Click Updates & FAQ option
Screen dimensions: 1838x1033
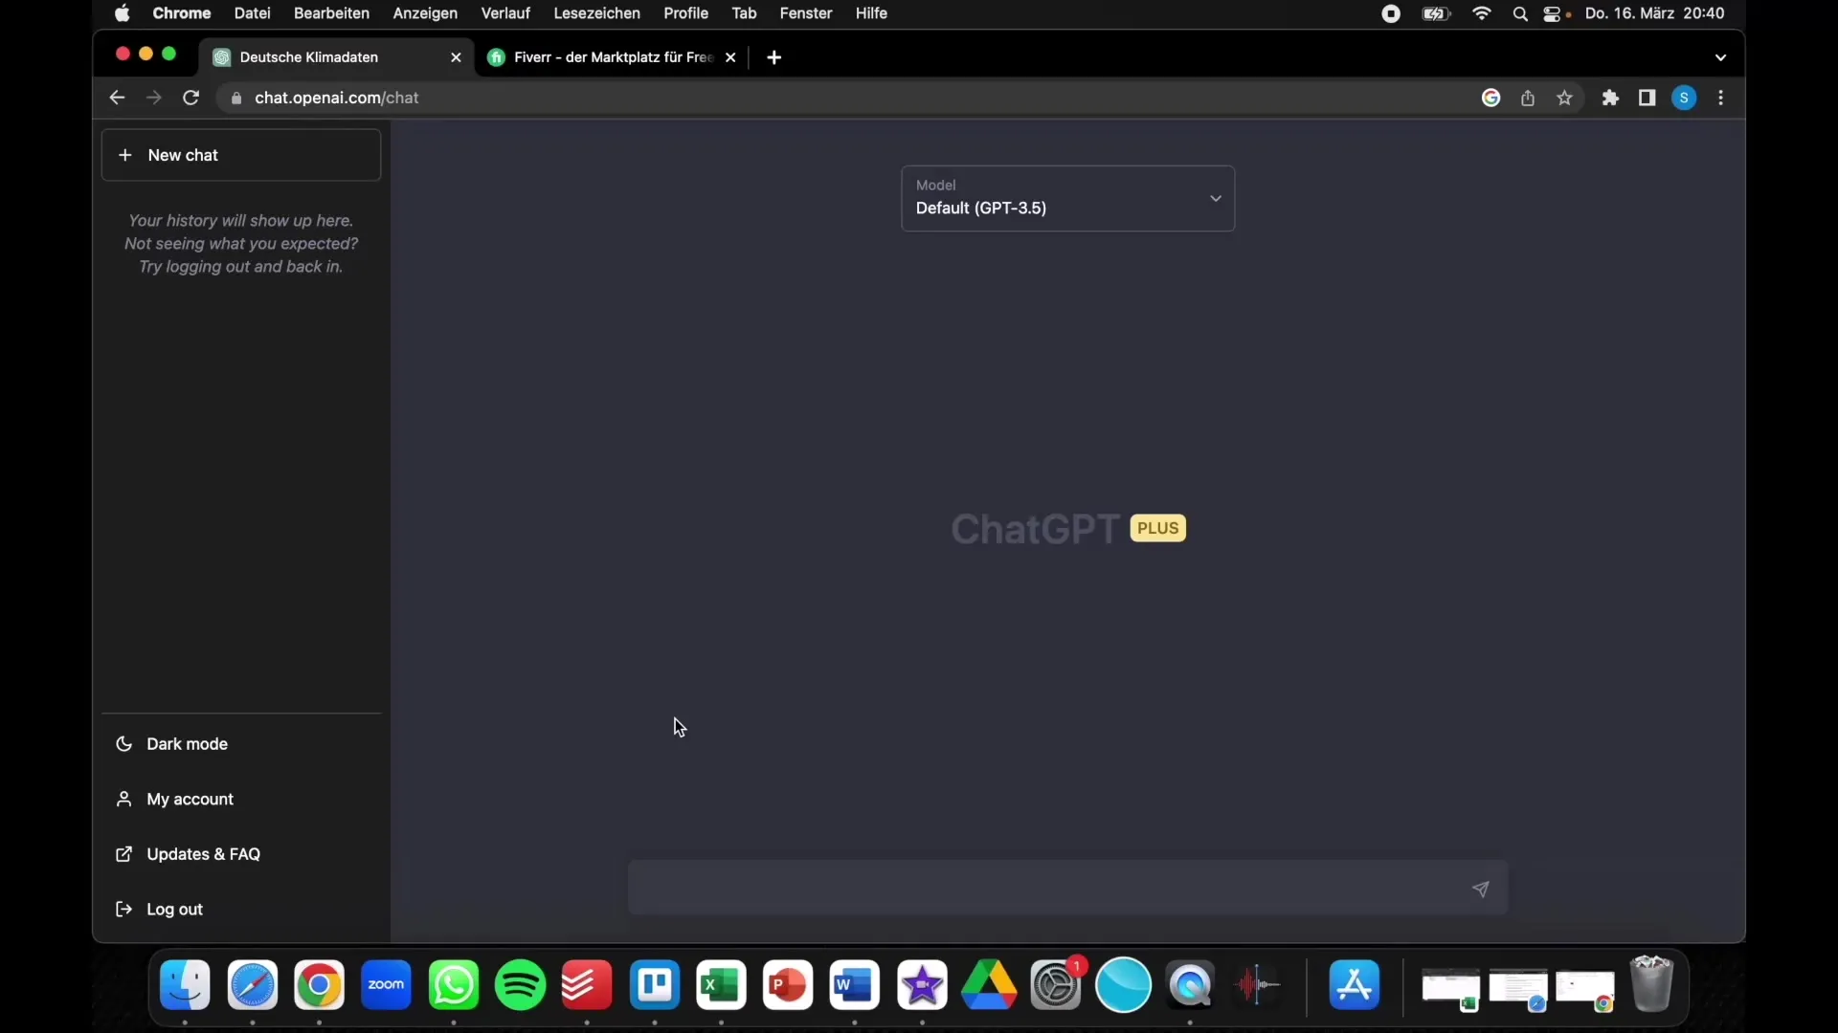point(203,854)
